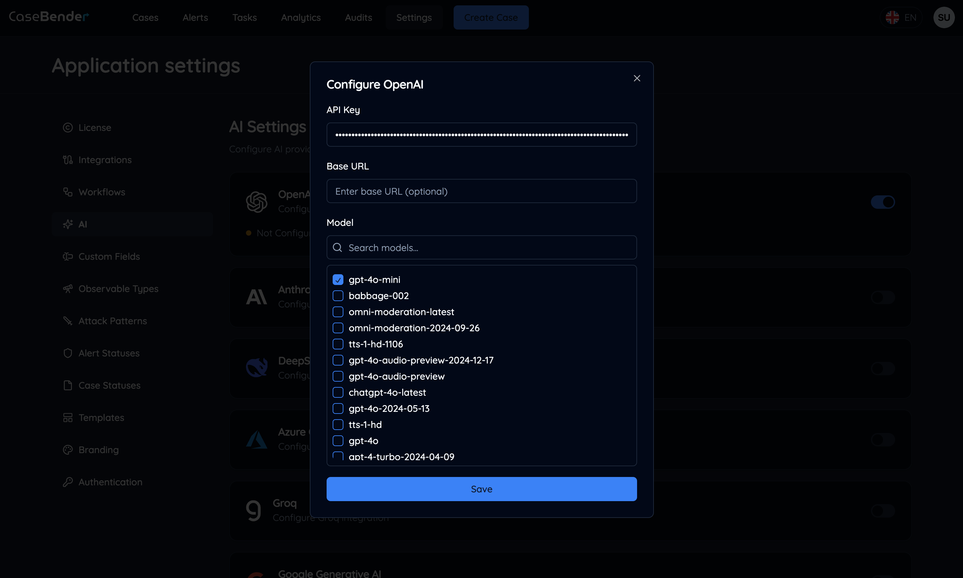Toggle the OpenAI provider switch

[883, 202]
